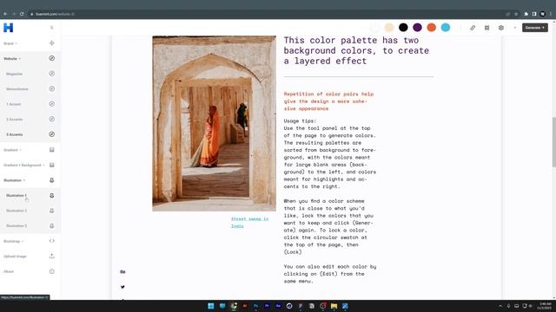Viewport: 556px width, 312px height.
Task: Open the Twitter bird link icon
Action: coord(122,287)
